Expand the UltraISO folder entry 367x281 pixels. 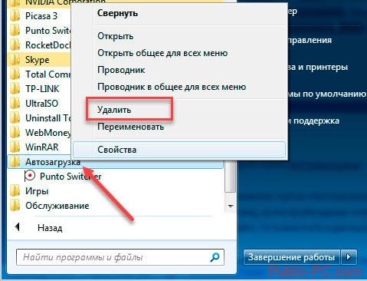(x=39, y=104)
